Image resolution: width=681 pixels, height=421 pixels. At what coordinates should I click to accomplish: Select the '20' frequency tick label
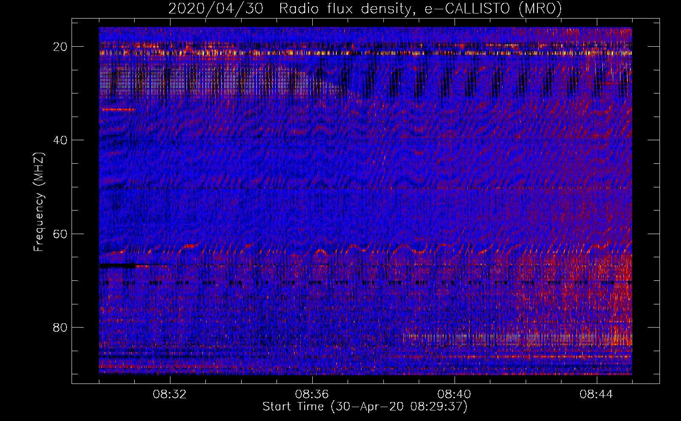[60, 47]
